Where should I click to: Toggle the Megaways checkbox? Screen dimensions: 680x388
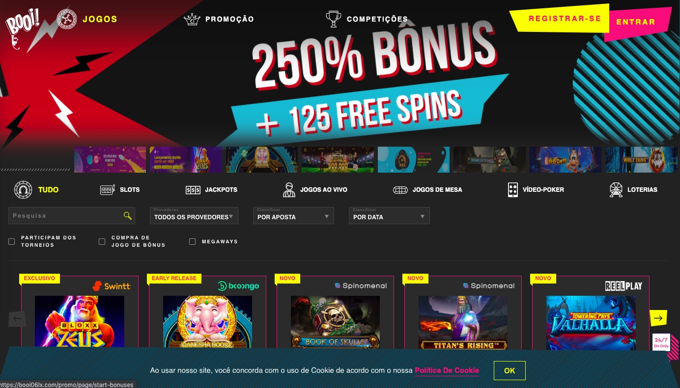point(193,241)
